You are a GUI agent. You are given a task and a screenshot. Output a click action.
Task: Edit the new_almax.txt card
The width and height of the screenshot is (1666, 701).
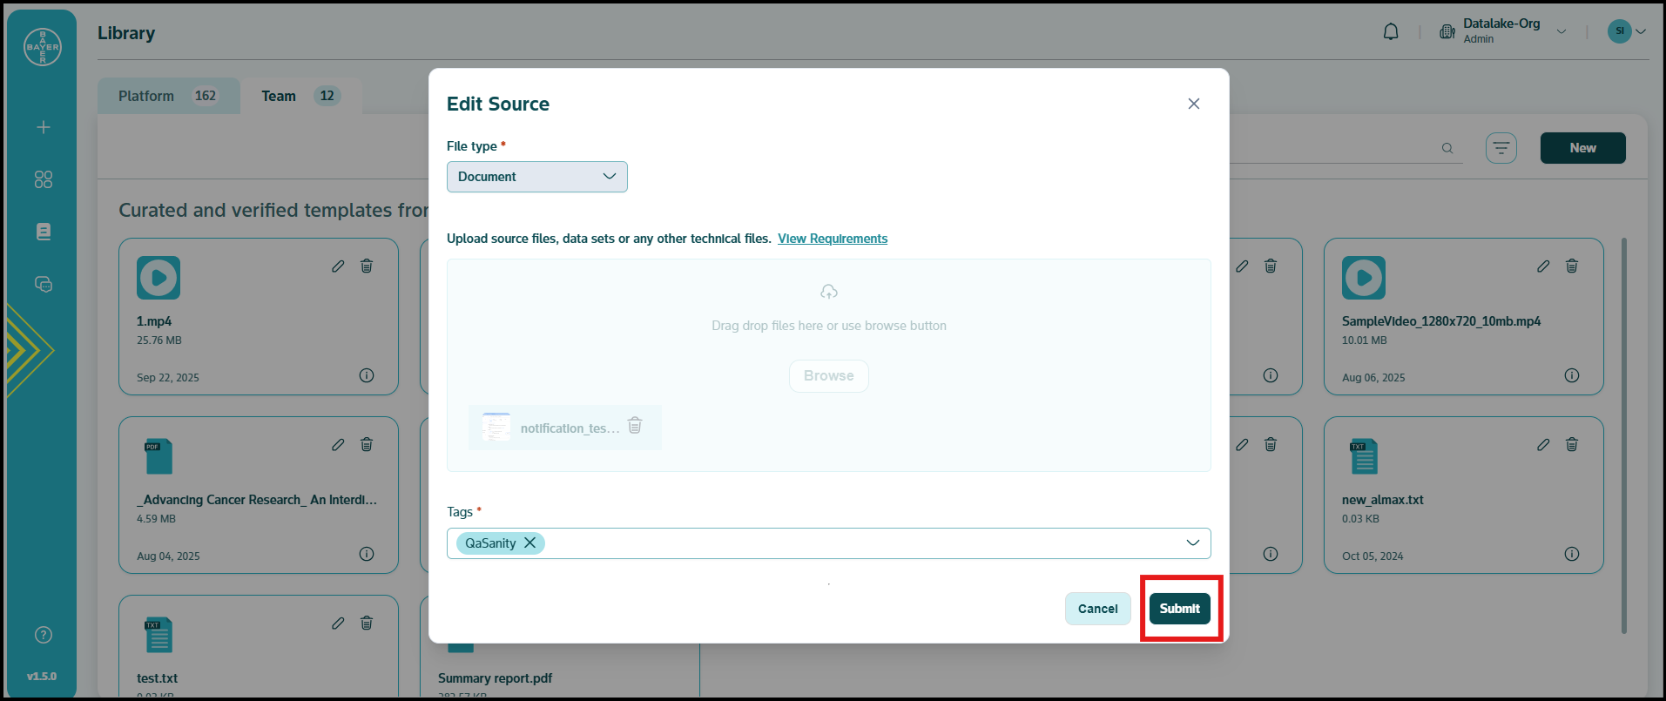[1543, 445]
